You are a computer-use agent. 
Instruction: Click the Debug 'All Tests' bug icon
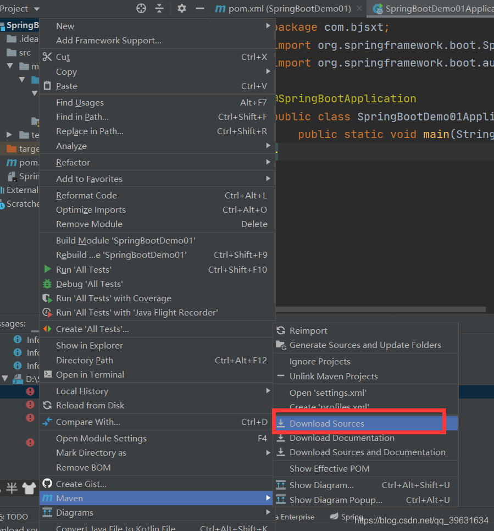47,284
